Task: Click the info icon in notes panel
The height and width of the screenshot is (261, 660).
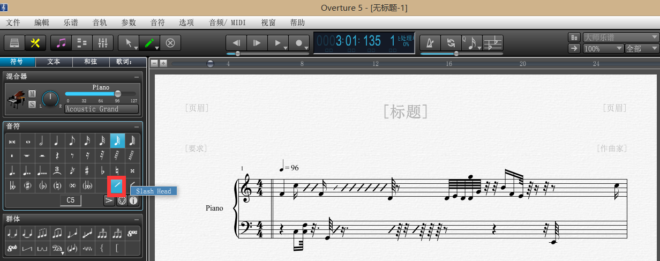Action: click(133, 200)
